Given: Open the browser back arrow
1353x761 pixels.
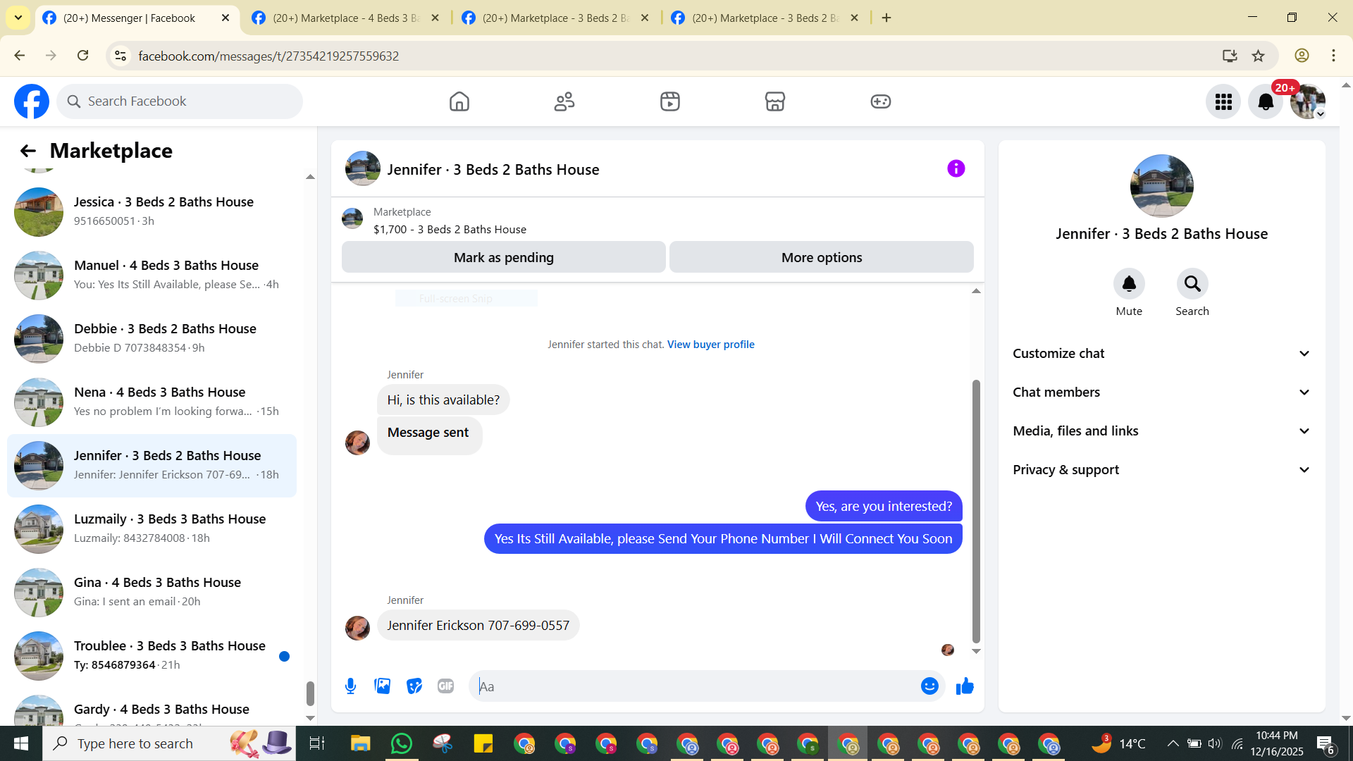Looking at the screenshot, I should (x=19, y=56).
